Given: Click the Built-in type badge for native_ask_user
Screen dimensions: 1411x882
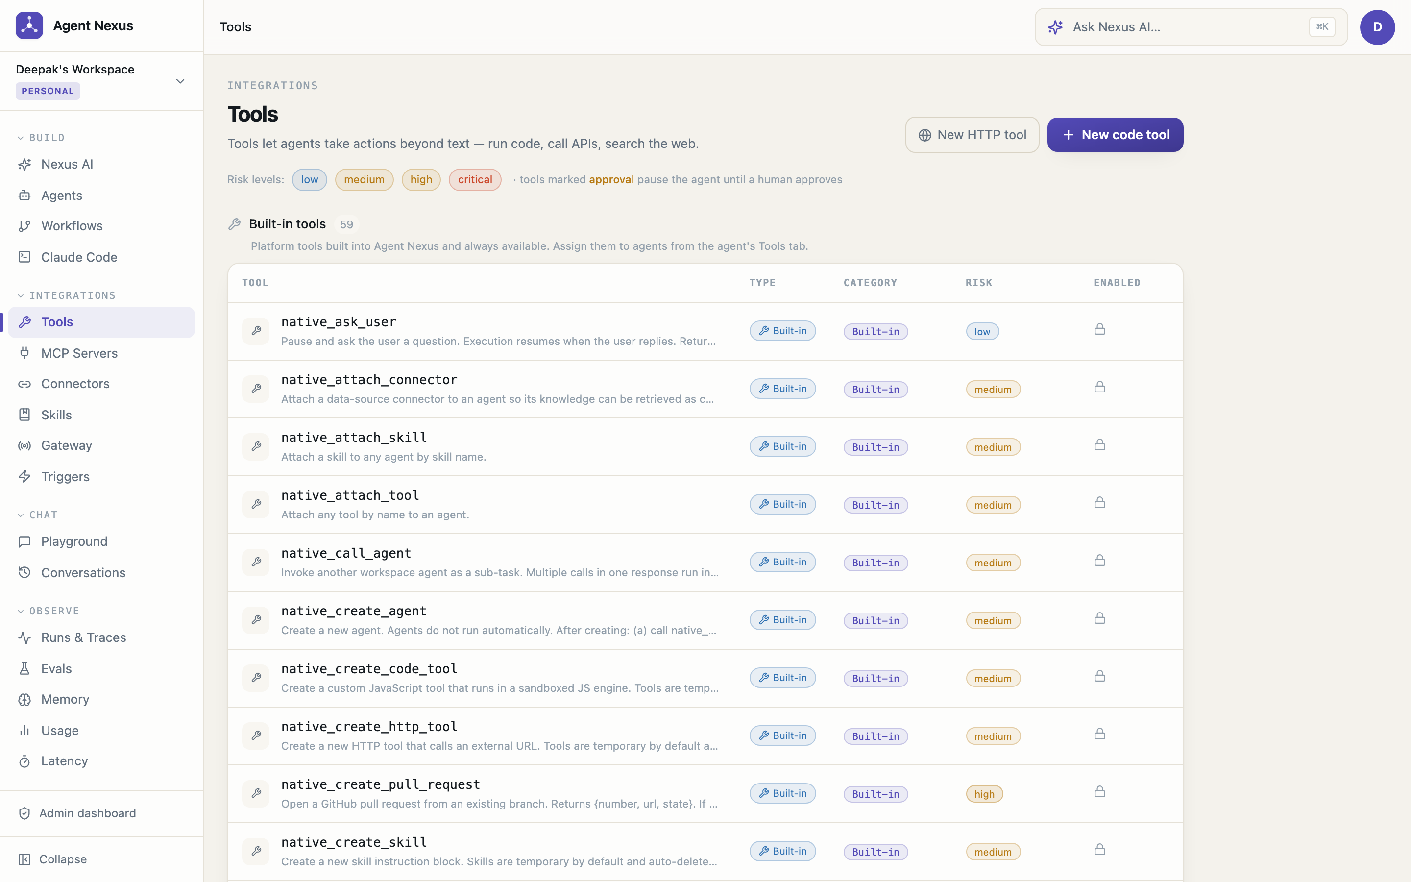Looking at the screenshot, I should point(782,331).
